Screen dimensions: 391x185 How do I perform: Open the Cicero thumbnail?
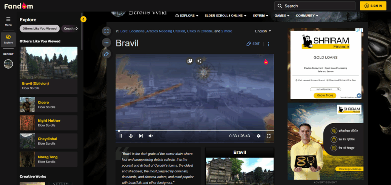pos(27,105)
